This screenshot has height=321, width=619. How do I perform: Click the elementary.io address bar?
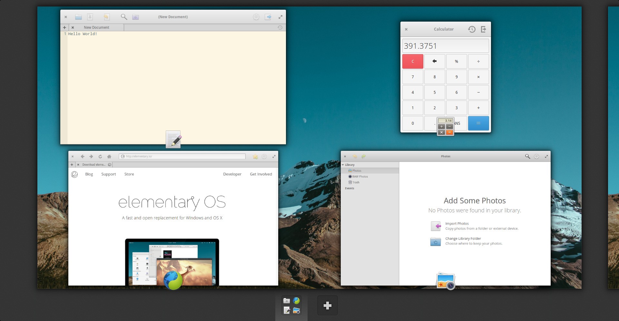pyautogui.click(x=182, y=156)
